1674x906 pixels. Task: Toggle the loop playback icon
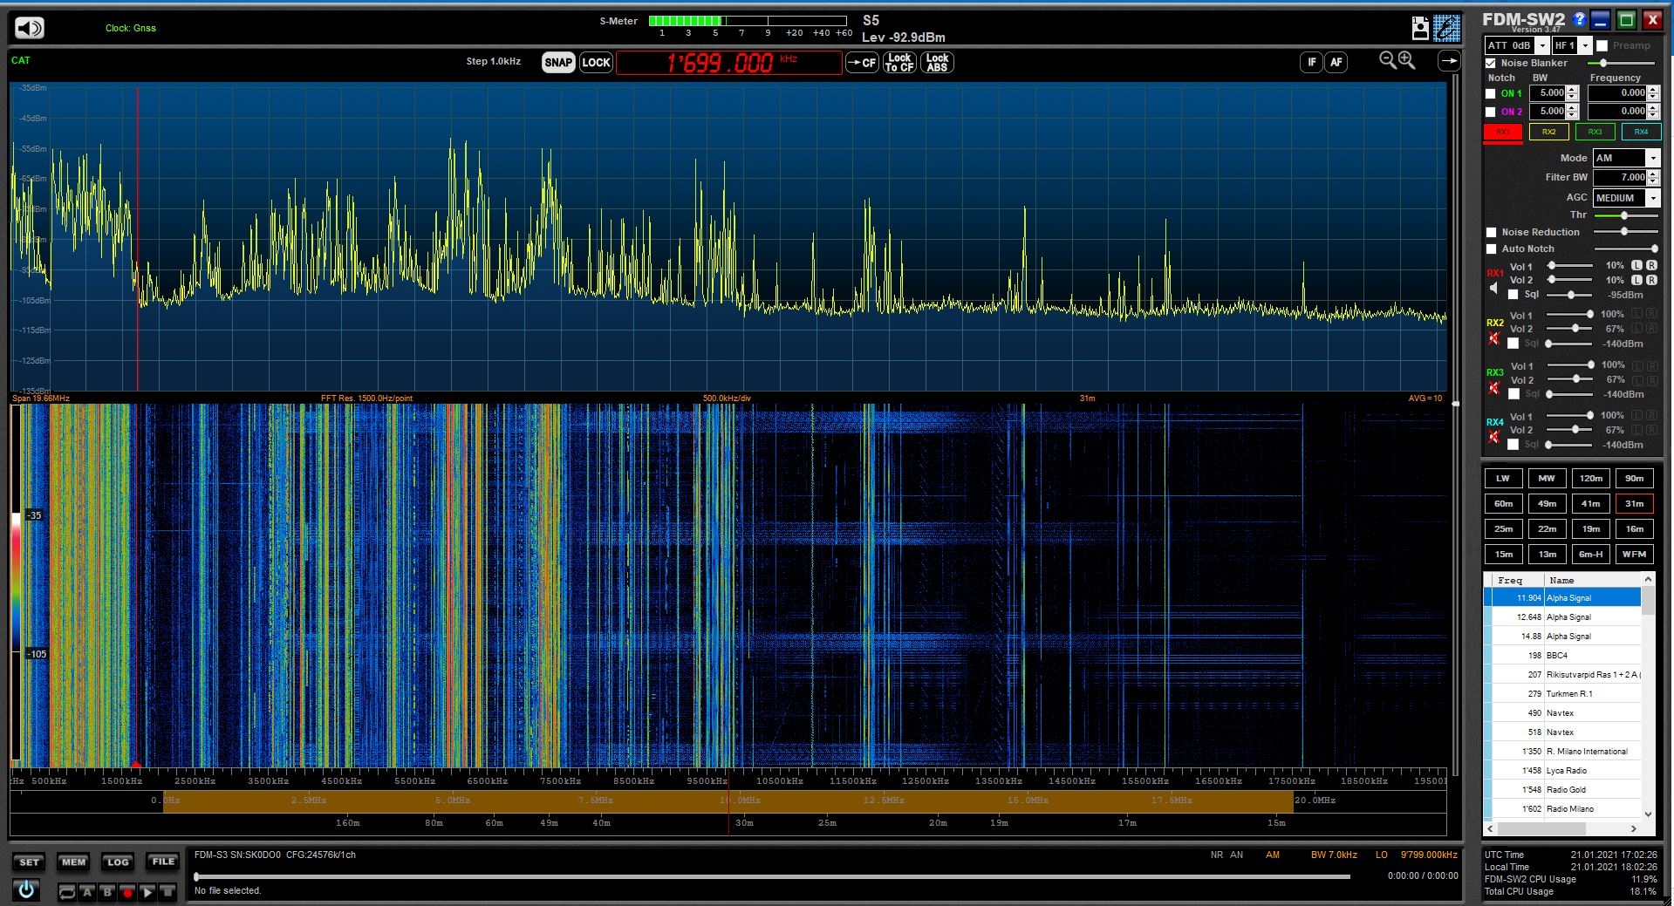click(x=67, y=892)
